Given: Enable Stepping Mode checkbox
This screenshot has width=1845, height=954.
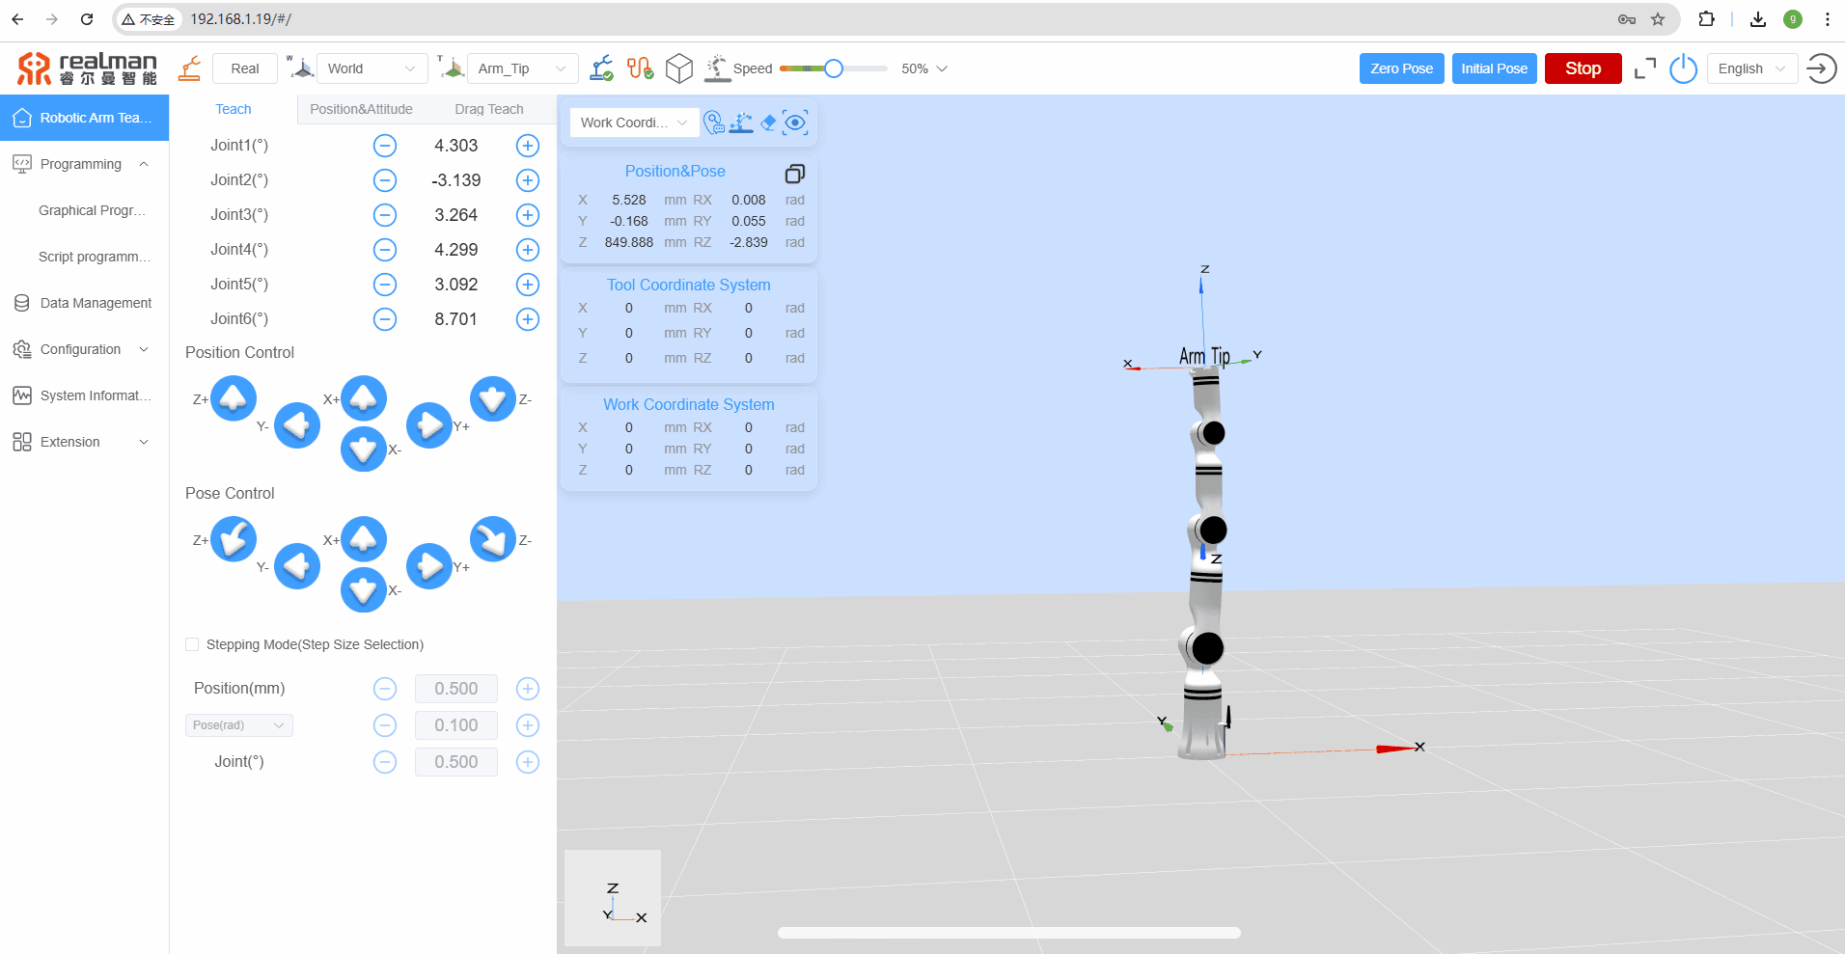Looking at the screenshot, I should pyautogui.click(x=192, y=644).
